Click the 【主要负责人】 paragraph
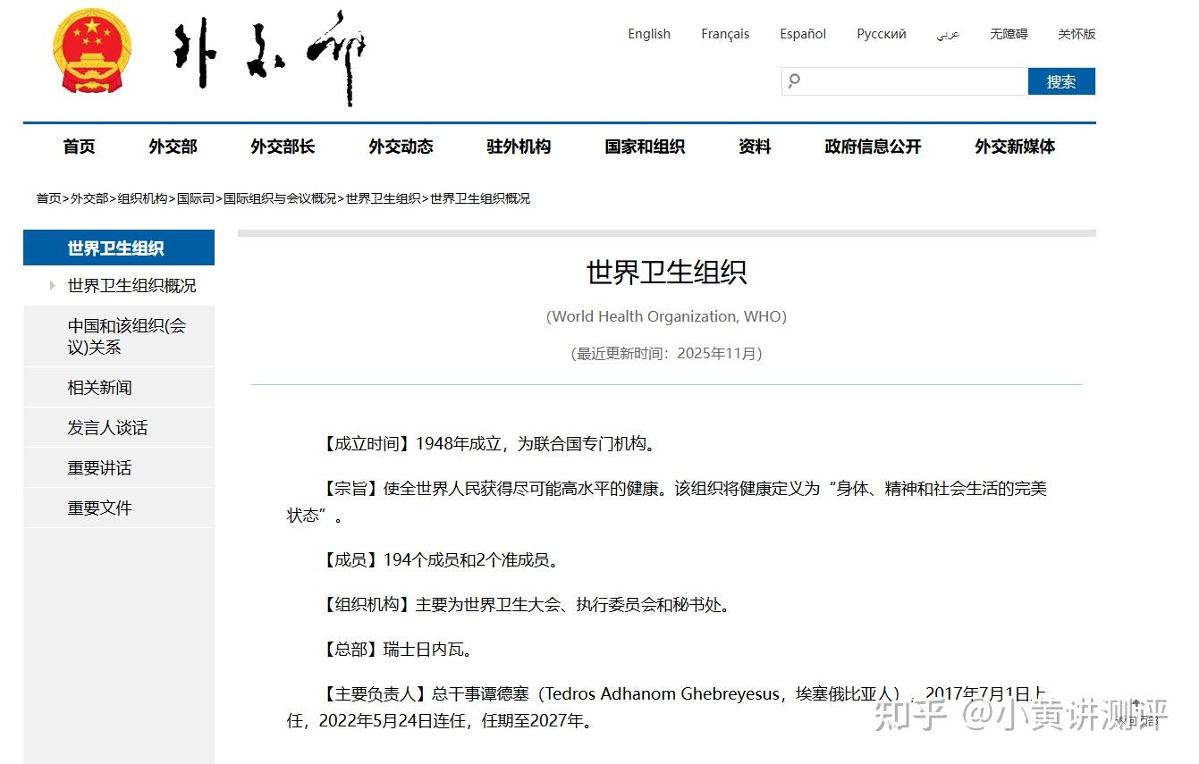1199x764 pixels. tap(666, 707)
